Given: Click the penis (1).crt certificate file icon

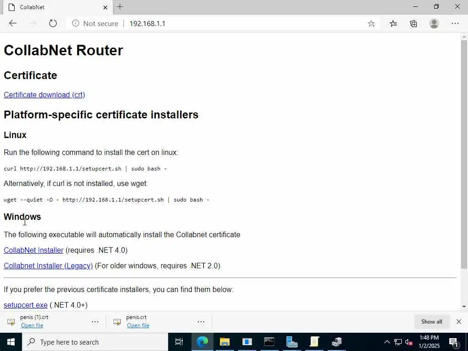Looking at the screenshot, I should pos(11,322).
